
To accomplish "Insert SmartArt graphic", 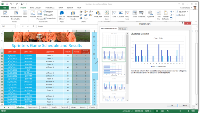I will tap(48, 15).
